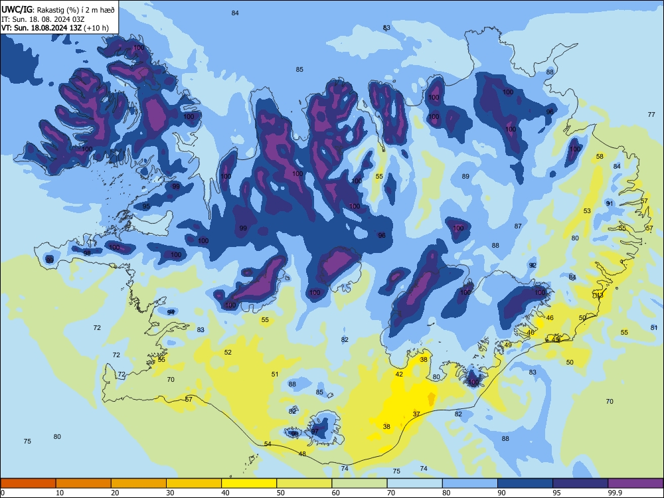The height and width of the screenshot is (498, 664).
Task: Select the map value '95'
Action: (x=146, y=207)
